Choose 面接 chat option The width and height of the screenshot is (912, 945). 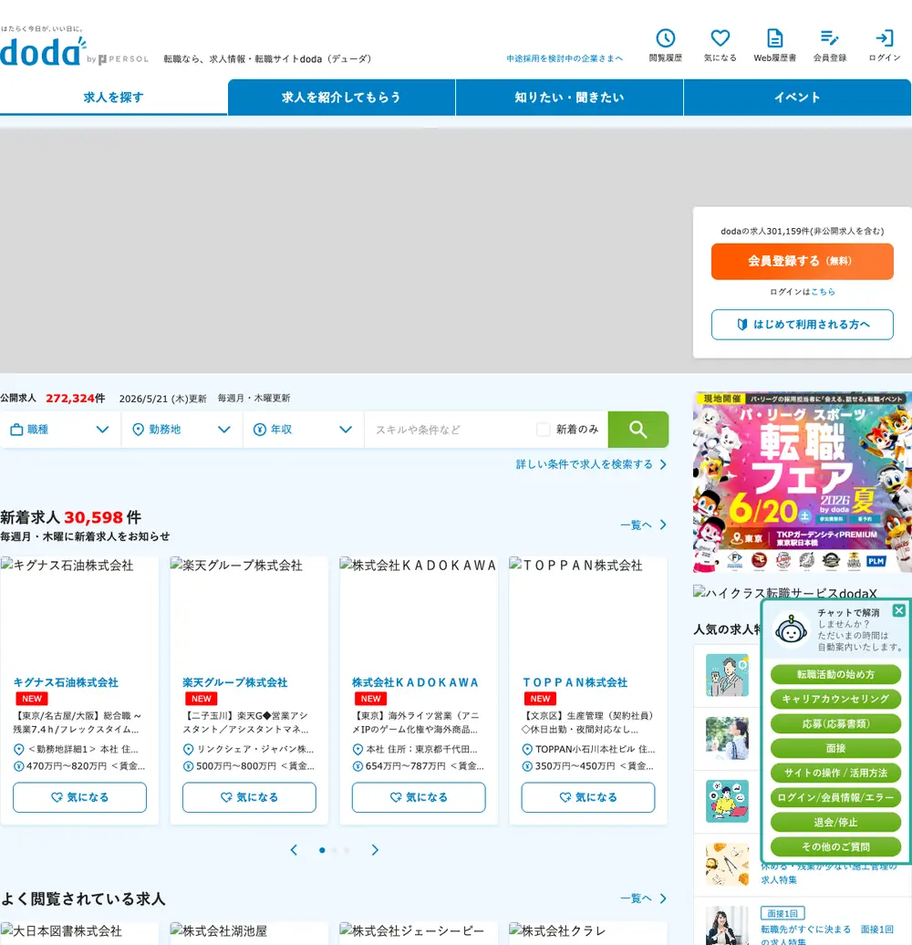coord(835,749)
